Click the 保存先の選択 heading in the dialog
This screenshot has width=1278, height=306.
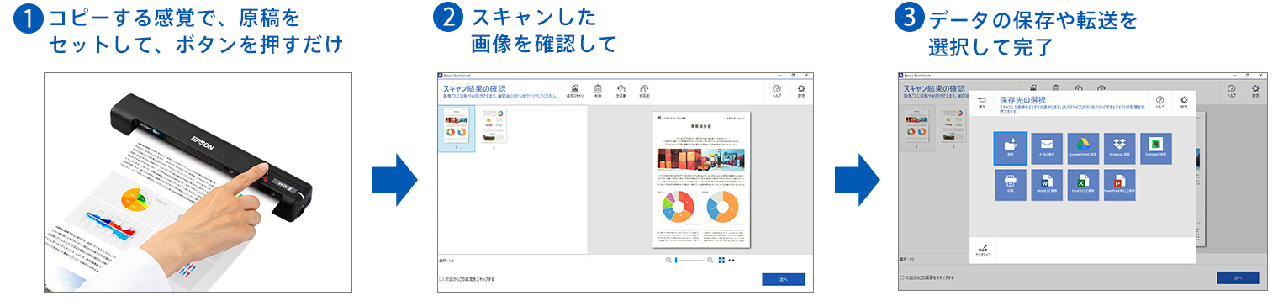(x=1022, y=99)
